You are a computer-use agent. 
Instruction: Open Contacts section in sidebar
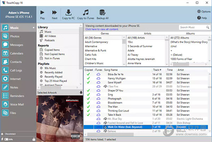[18, 62]
